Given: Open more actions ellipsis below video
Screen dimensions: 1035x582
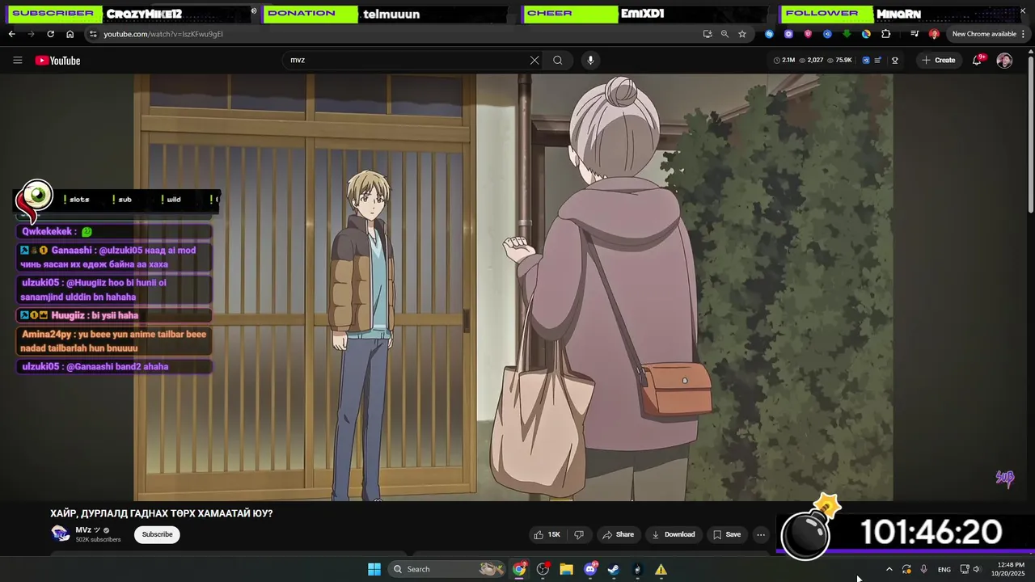Looking at the screenshot, I should click(760, 534).
